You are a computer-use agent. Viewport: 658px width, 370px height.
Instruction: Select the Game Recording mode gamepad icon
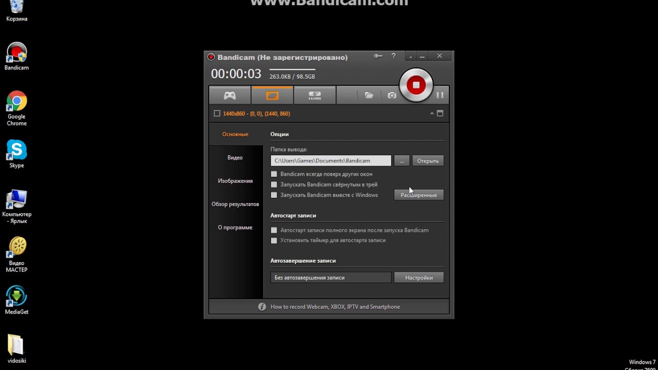(x=229, y=95)
